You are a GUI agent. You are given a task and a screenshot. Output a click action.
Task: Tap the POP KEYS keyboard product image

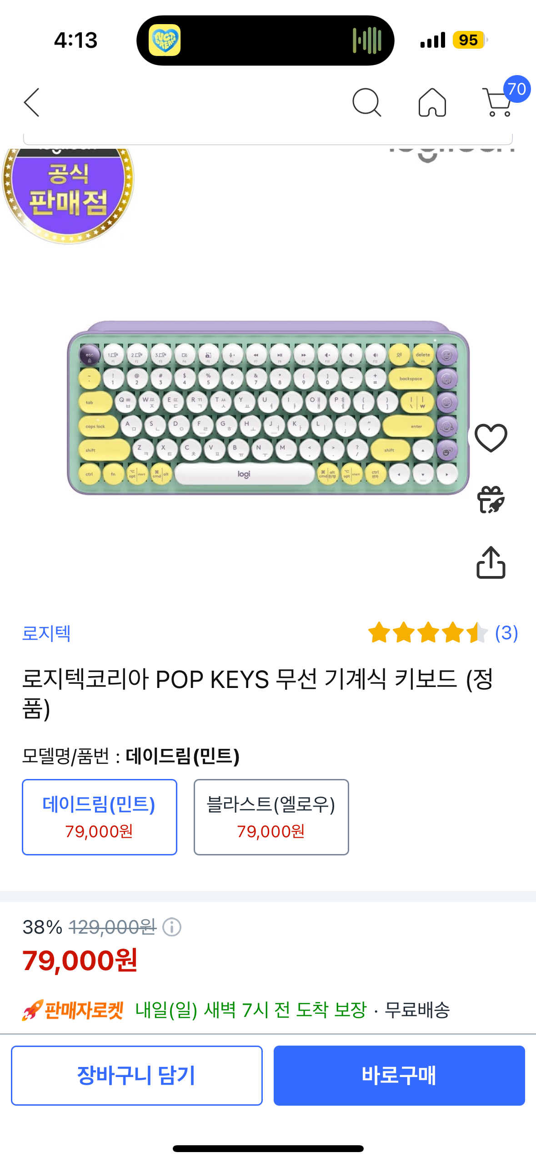tap(268, 408)
